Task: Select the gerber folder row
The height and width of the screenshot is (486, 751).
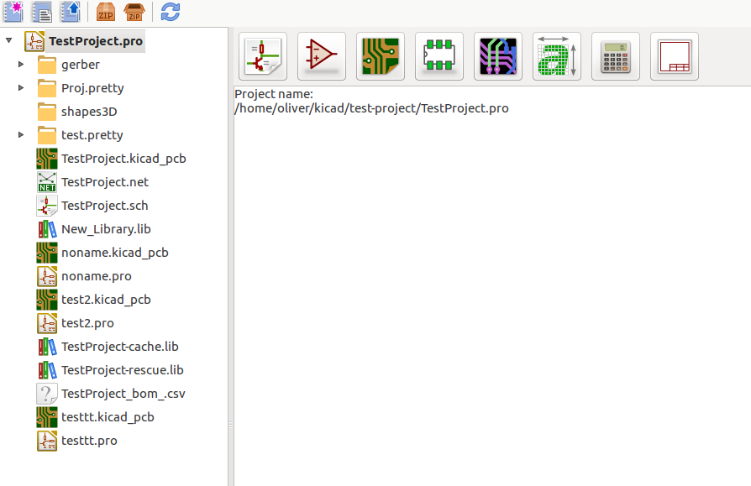Action: [81, 65]
